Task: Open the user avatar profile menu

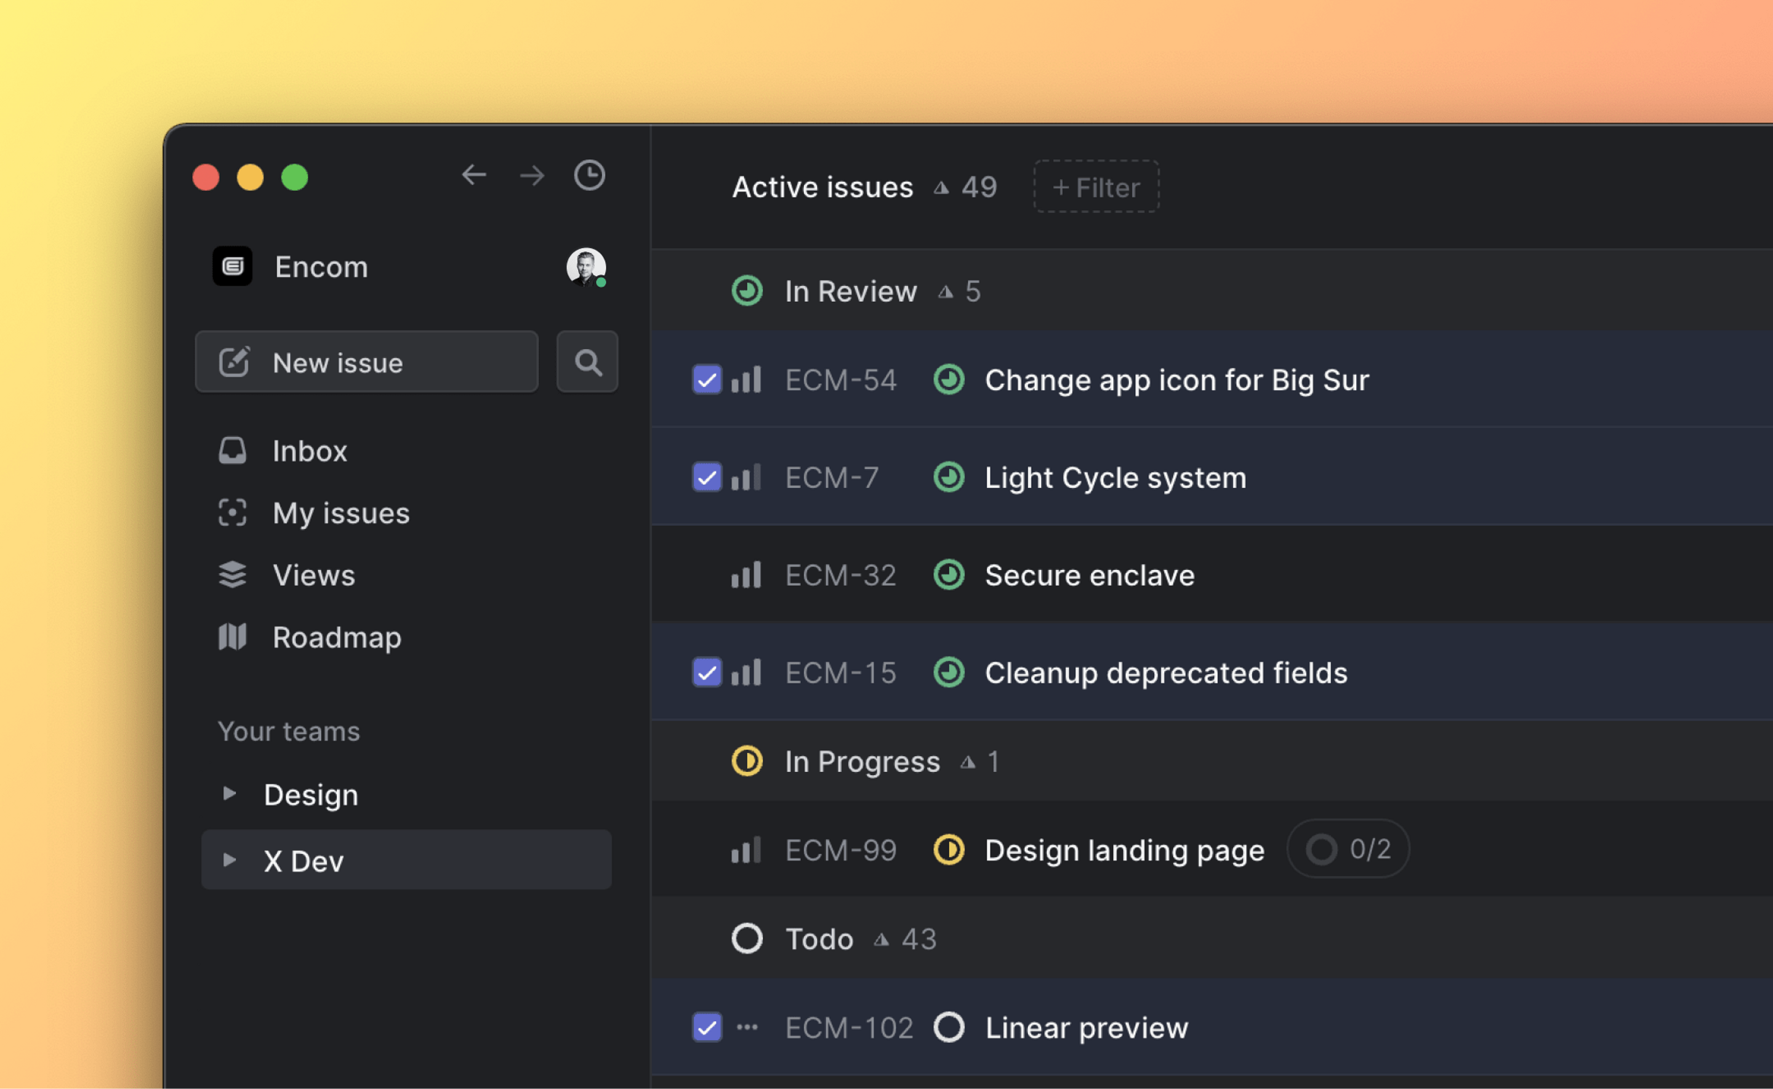Action: [586, 267]
